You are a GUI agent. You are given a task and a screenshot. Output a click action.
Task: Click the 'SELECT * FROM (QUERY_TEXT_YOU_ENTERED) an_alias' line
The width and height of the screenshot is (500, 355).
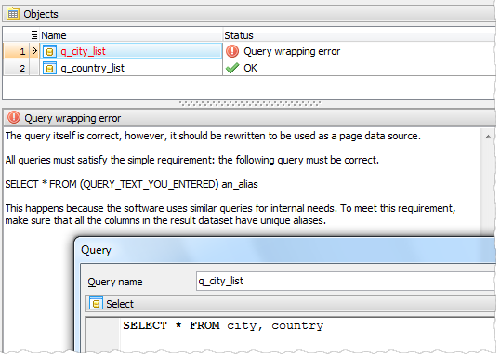[131, 184]
